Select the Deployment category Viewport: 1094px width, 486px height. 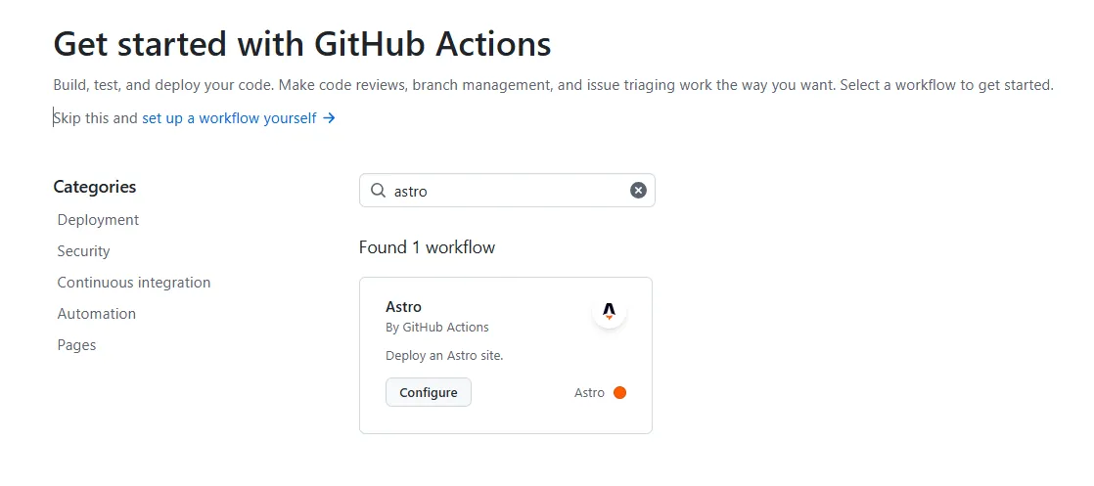coord(98,220)
